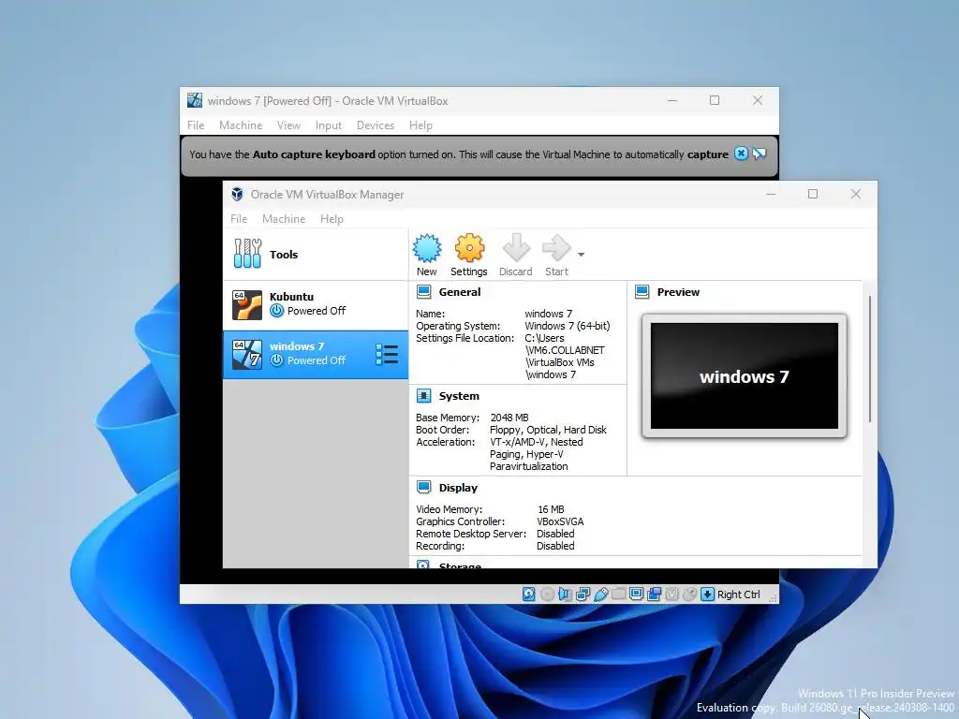The height and width of the screenshot is (719, 959).
Task: Open View menu in windows 7 VM window
Action: coord(288,125)
